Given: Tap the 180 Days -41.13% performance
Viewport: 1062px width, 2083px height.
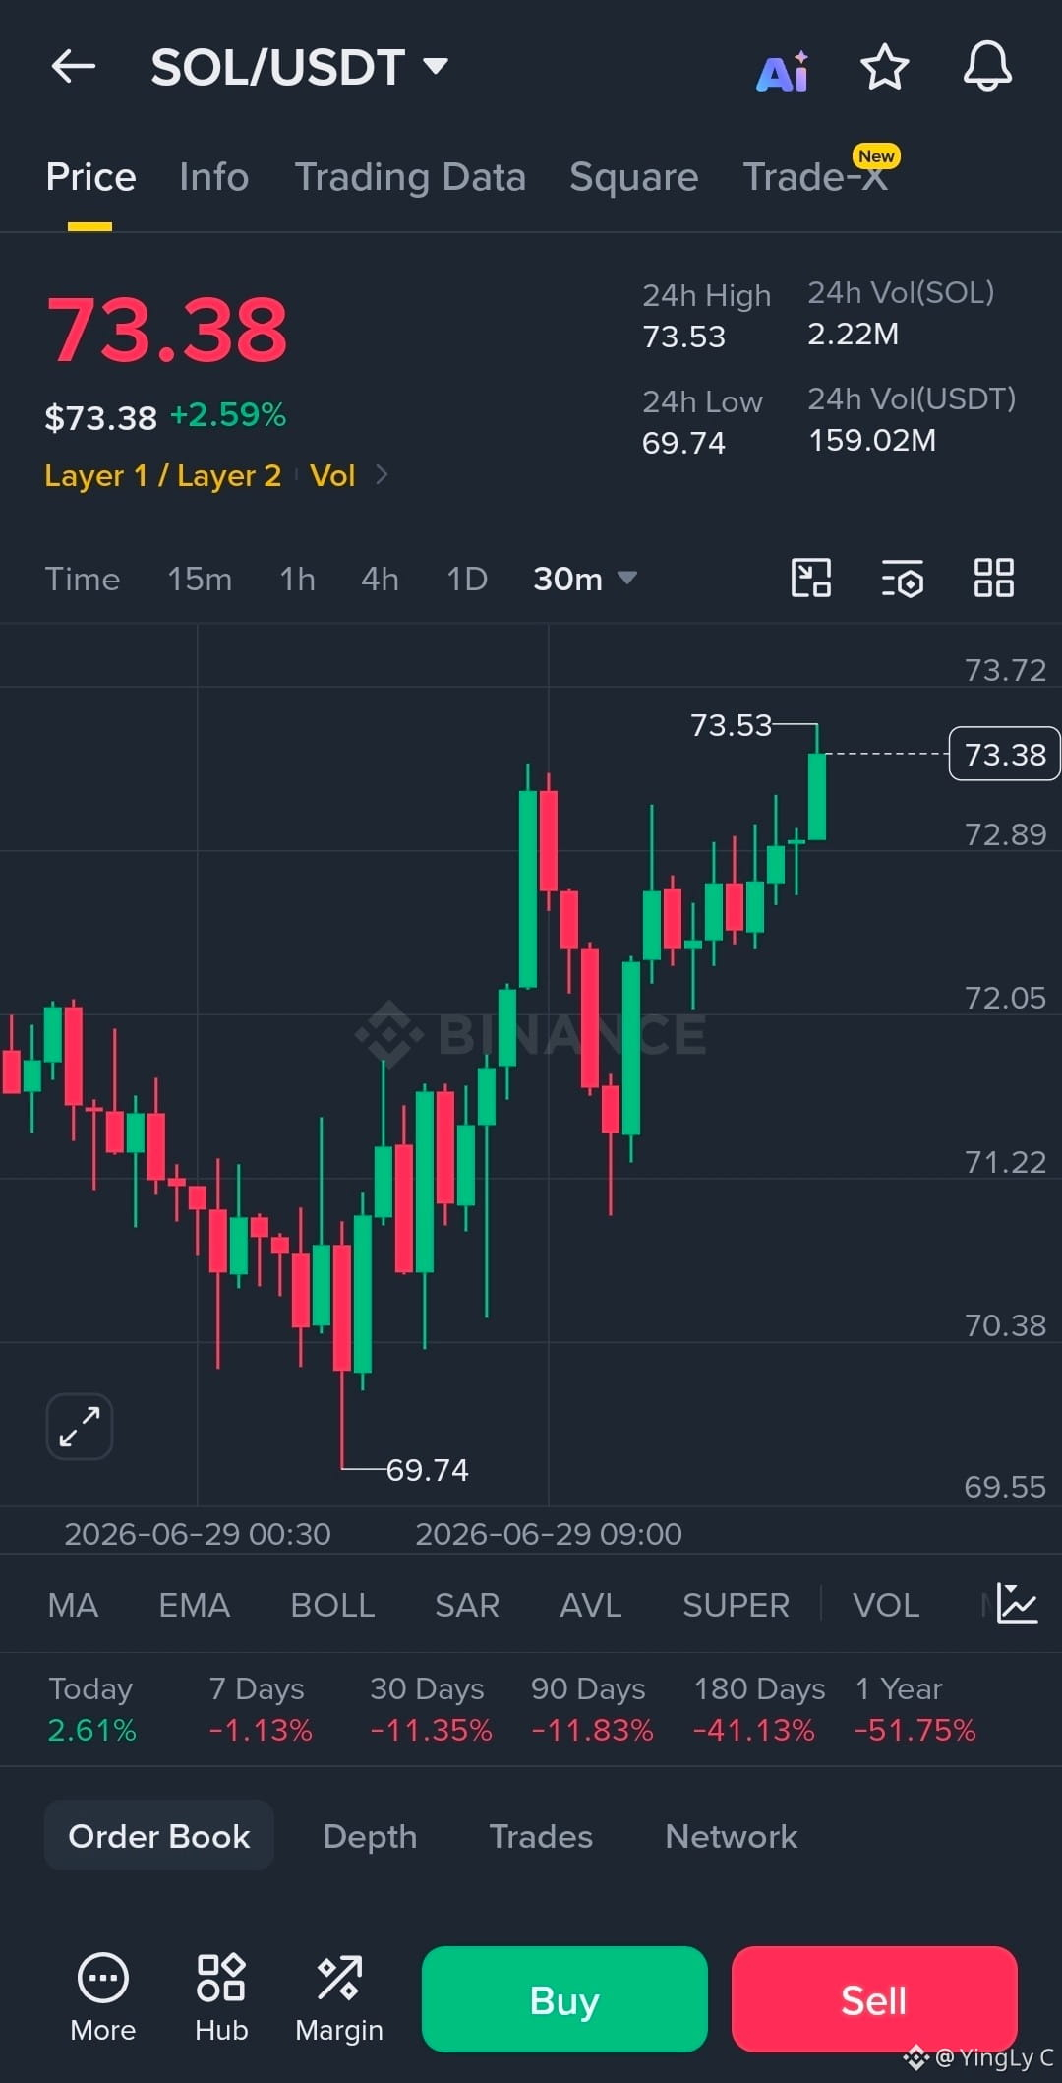Looking at the screenshot, I should [758, 1710].
